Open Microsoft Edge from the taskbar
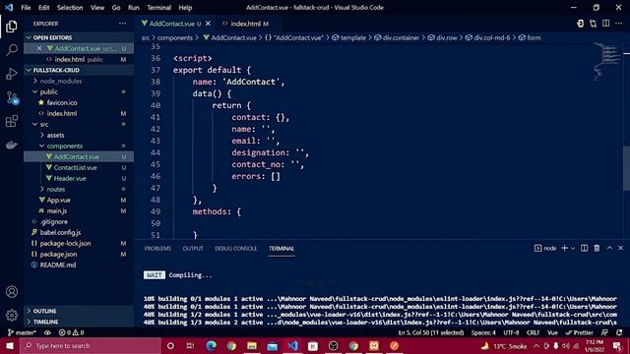630x354 pixels. point(211,345)
